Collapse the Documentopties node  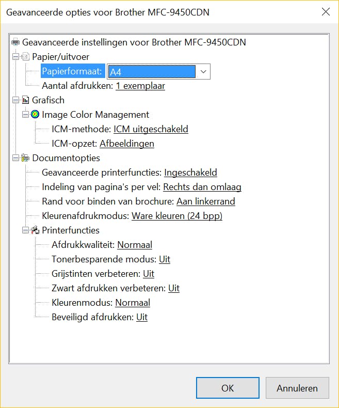(16, 158)
